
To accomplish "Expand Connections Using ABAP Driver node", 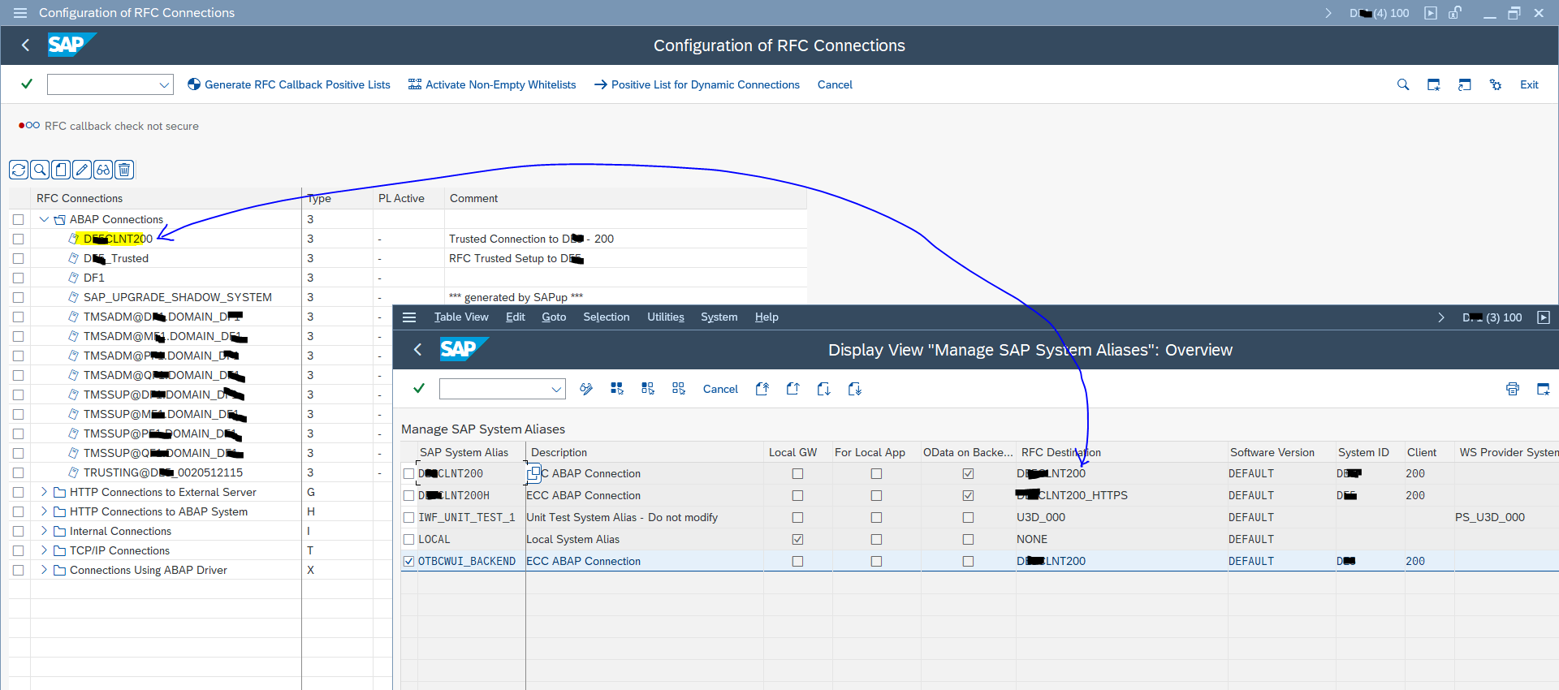I will tap(44, 570).
